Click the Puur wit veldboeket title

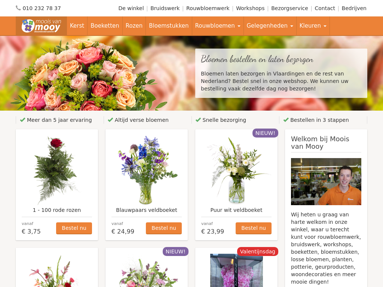pos(236,210)
